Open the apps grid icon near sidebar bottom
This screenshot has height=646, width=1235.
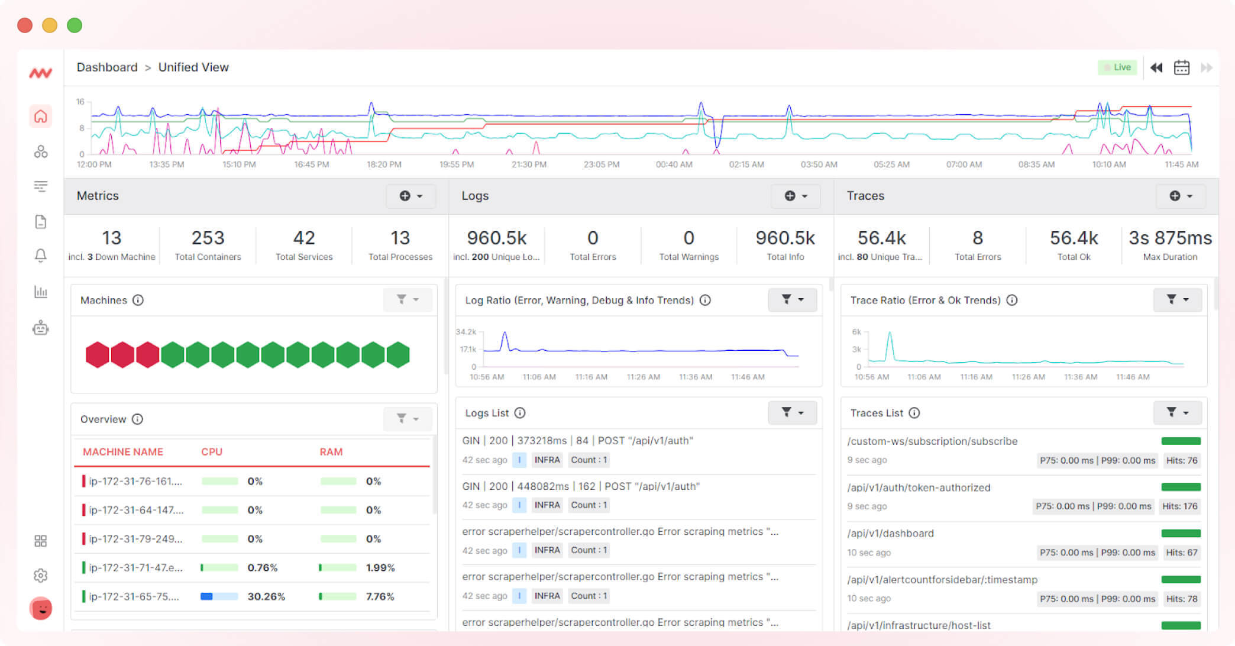[40, 540]
